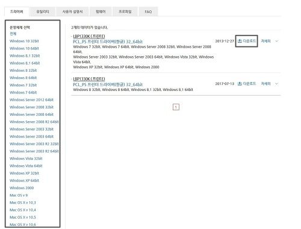Go to page 1 in the pagination
This screenshot has height=229, width=301.
point(176,107)
